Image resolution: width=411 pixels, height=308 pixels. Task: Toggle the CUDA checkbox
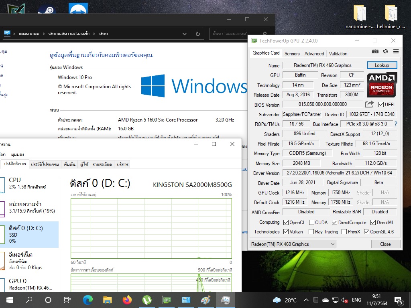click(311, 222)
